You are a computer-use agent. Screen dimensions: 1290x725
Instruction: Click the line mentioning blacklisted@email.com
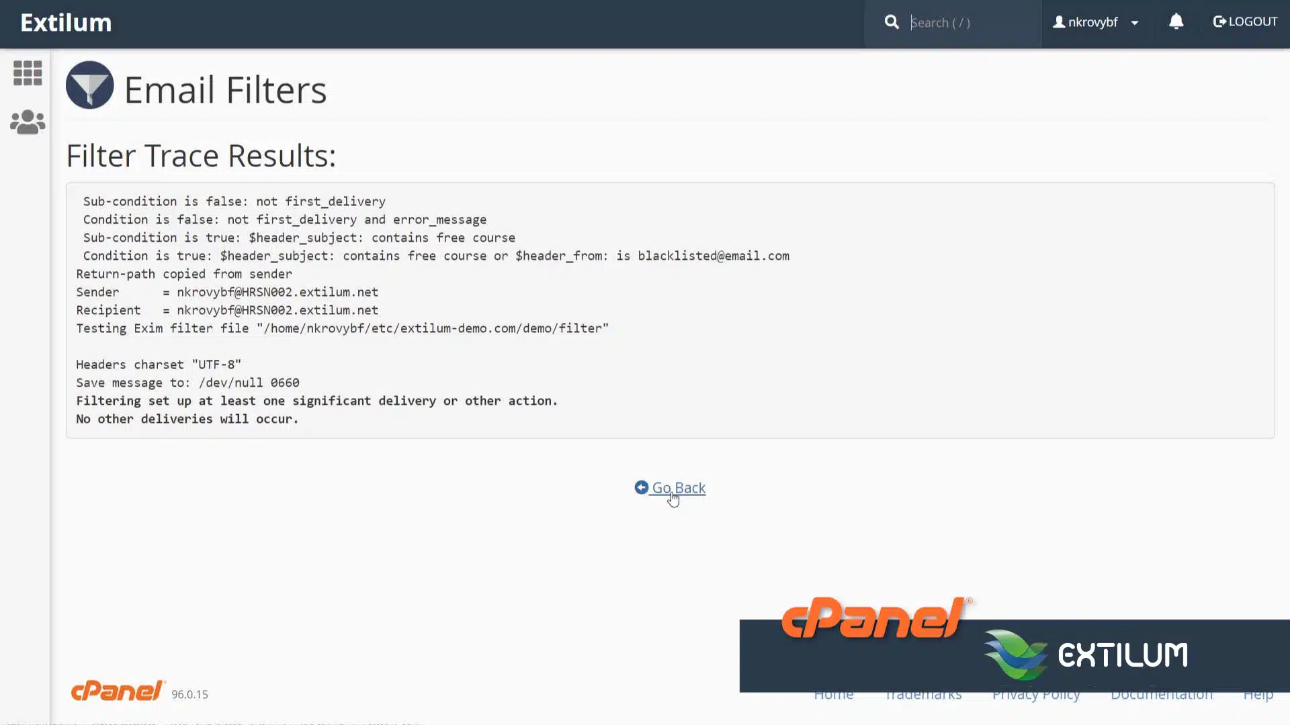pos(436,256)
